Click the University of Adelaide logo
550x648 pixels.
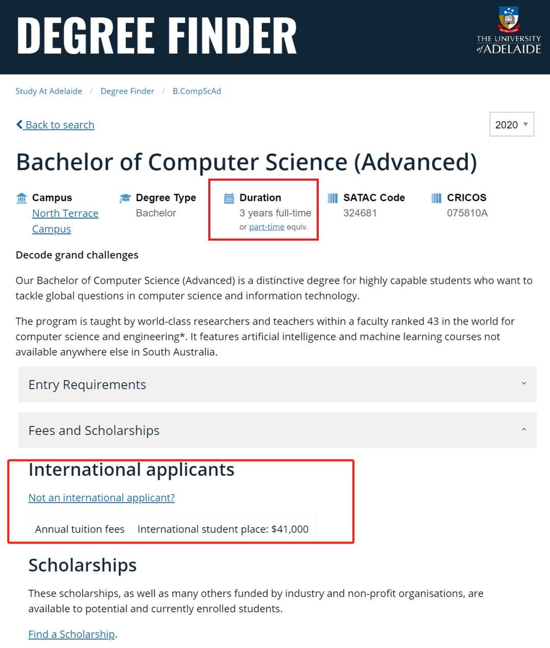click(508, 30)
